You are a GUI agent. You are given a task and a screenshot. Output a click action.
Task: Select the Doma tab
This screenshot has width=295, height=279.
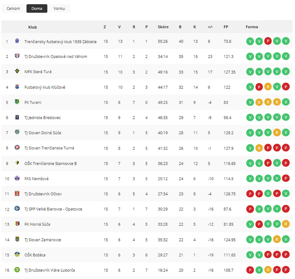pos(37,8)
